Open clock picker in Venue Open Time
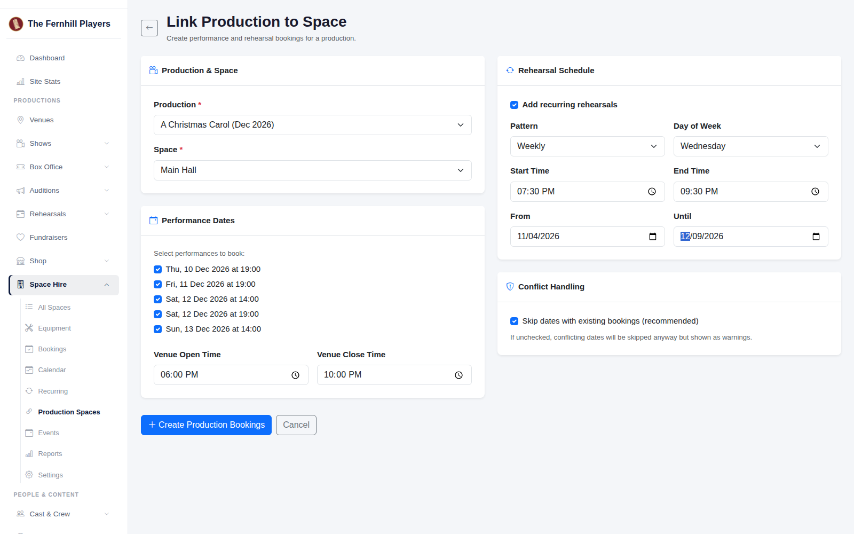The height and width of the screenshot is (534, 854). coord(295,375)
